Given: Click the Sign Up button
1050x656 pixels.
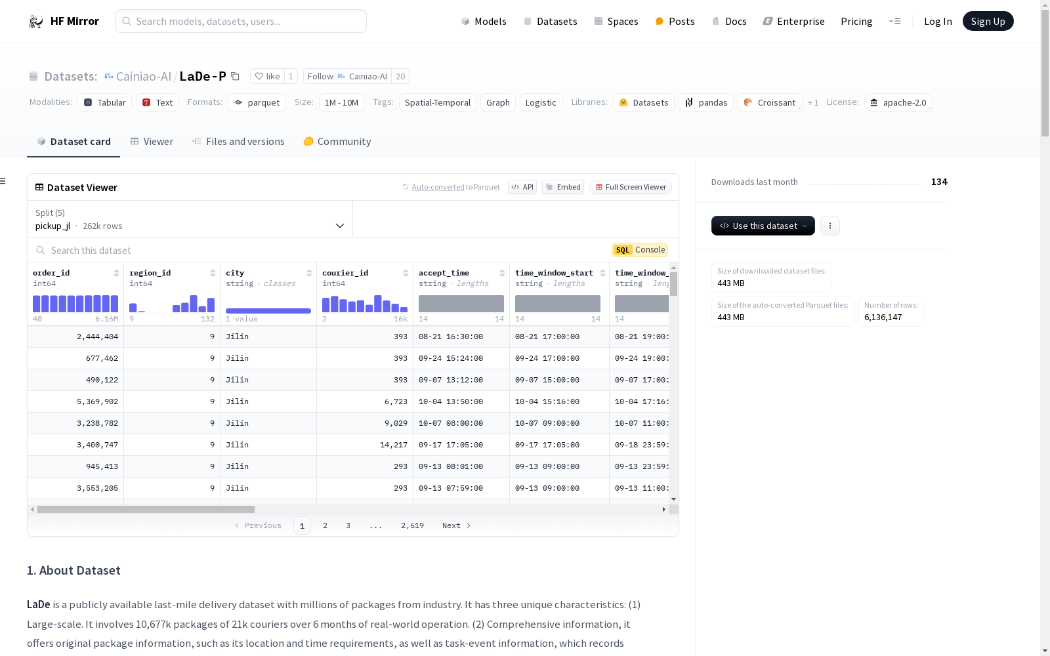Looking at the screenshot, I should click(988, 21).
